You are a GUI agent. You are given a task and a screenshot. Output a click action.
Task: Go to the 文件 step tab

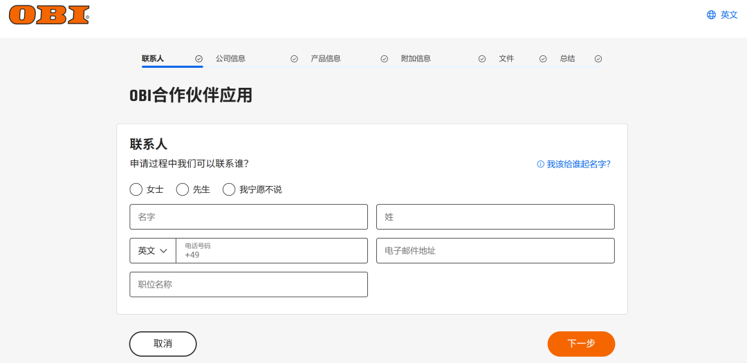[x=506, y=59]
